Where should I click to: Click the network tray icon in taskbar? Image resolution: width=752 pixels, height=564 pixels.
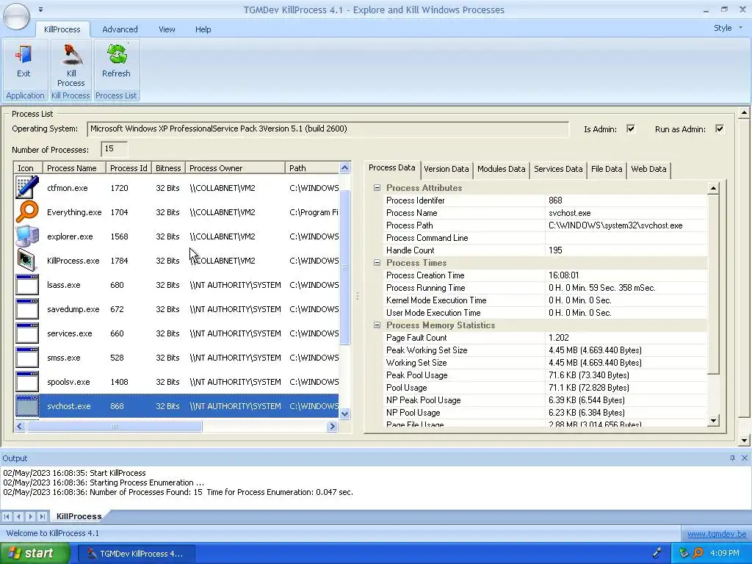point(684,553)
